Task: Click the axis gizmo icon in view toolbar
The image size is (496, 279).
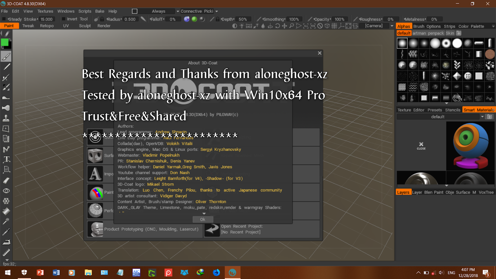Action: pyautogui.click(x=341, y=26)
